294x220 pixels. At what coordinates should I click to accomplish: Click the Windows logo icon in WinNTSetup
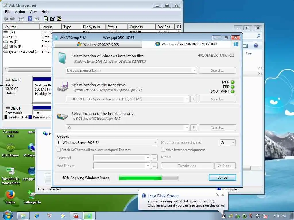click(236, 44)
